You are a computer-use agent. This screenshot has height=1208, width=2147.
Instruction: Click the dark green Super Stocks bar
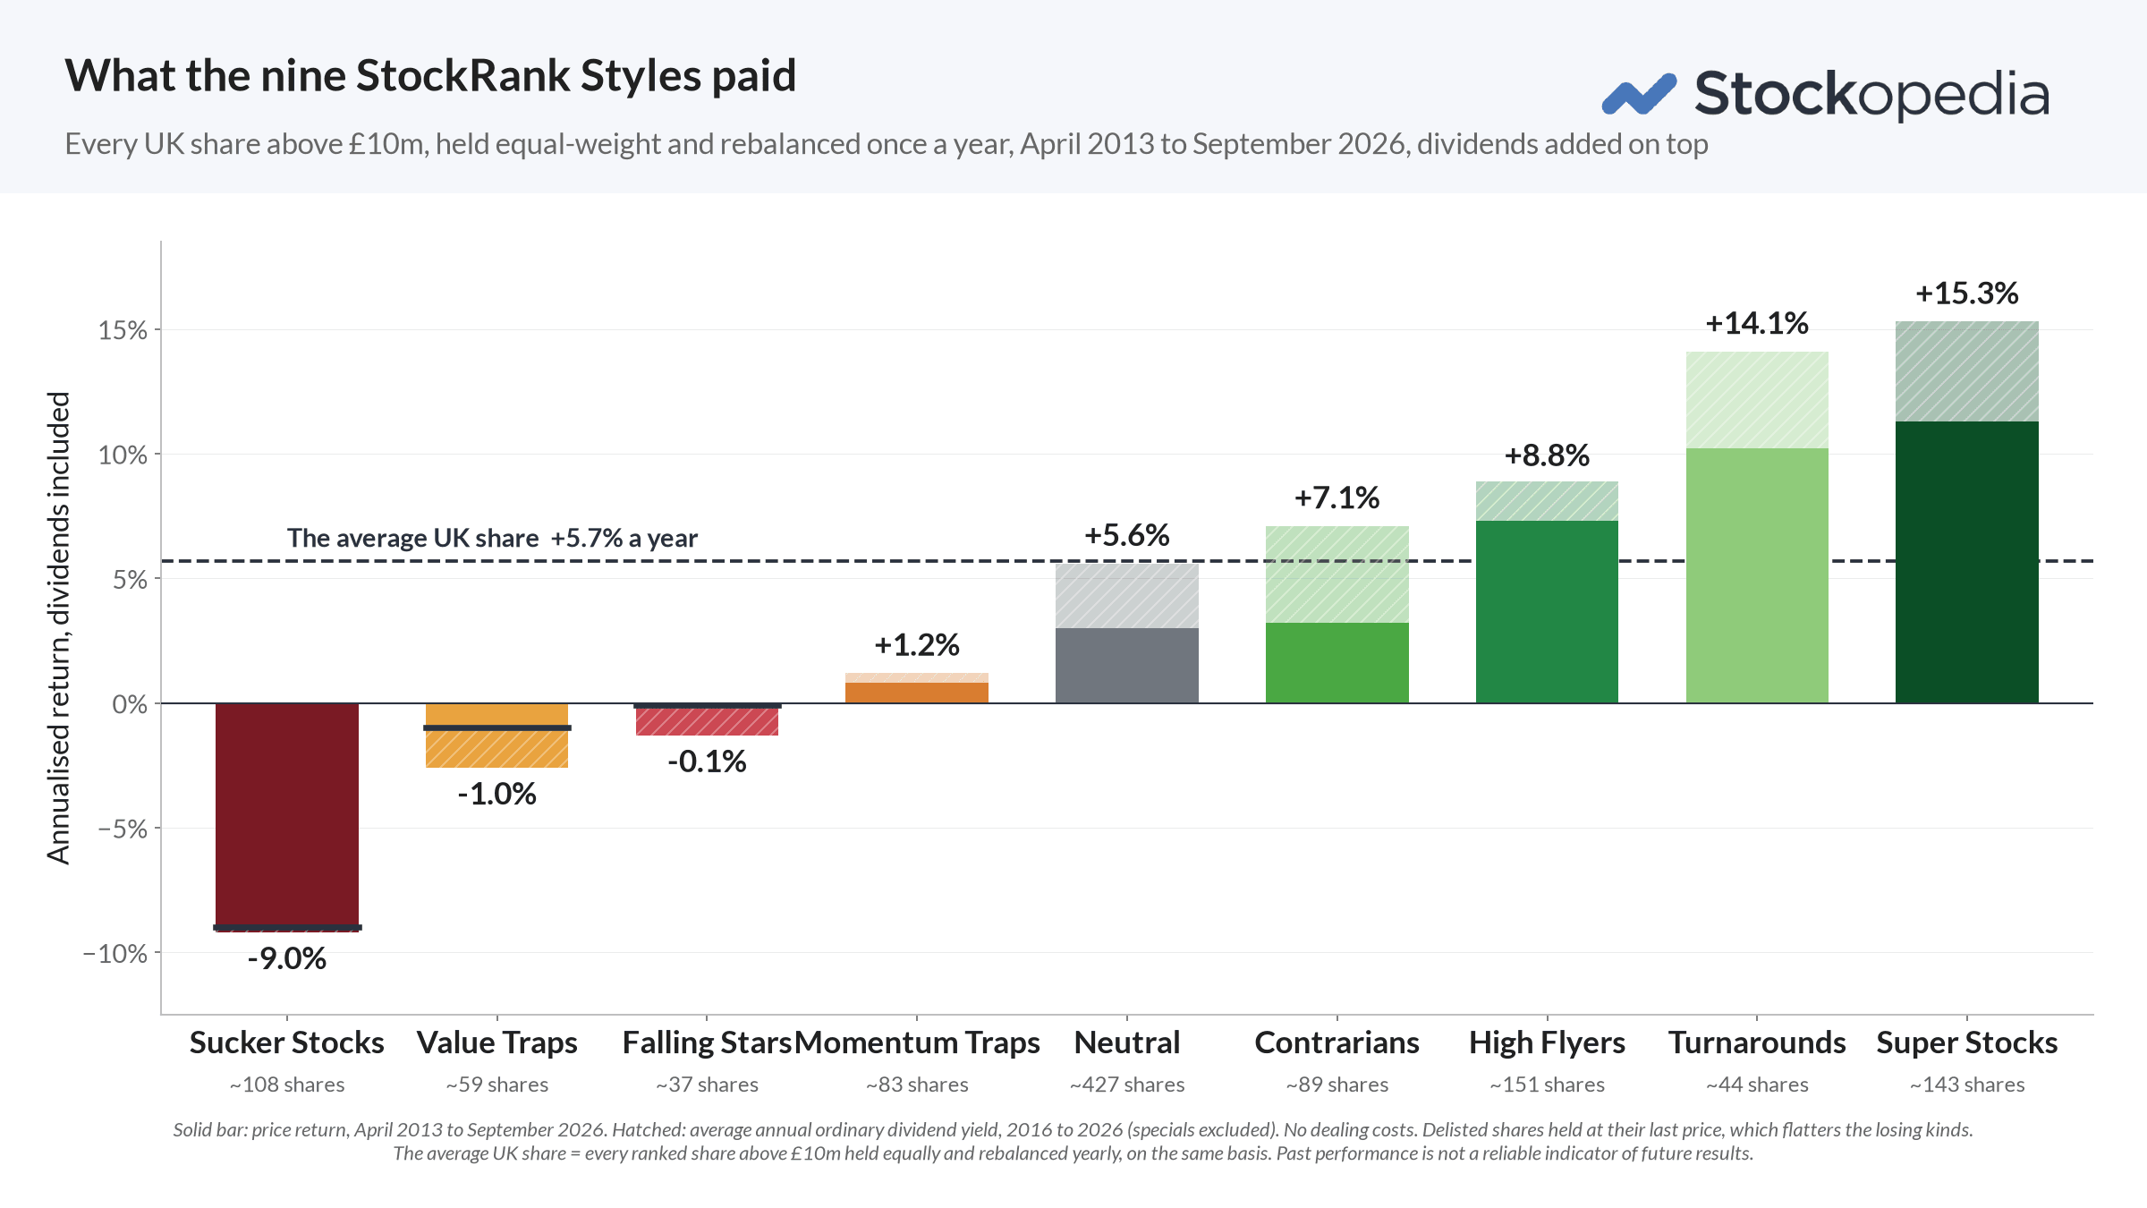click(x=1967, y=562)
